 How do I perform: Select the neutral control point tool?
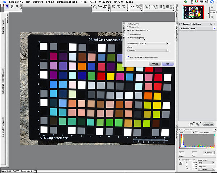[x=119, y=6]
